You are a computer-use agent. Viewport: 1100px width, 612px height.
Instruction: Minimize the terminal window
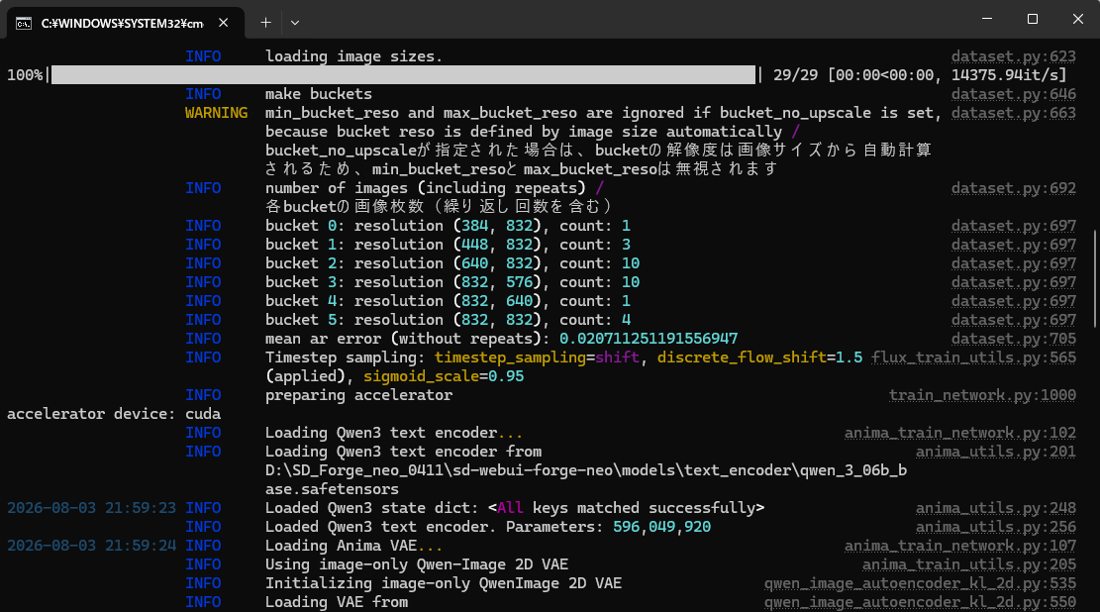(x=987, y=19)
